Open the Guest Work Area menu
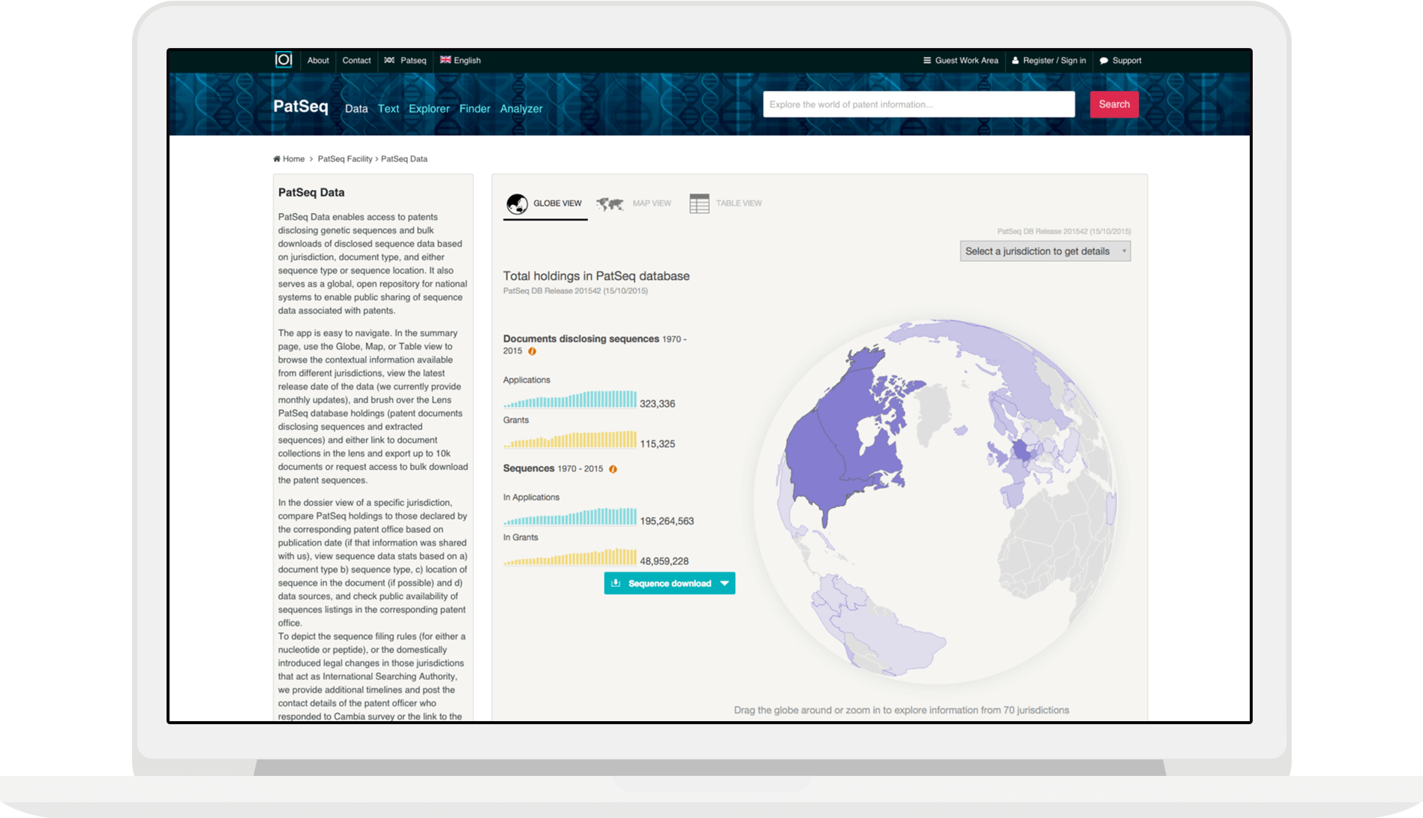 tap(960, 61)
